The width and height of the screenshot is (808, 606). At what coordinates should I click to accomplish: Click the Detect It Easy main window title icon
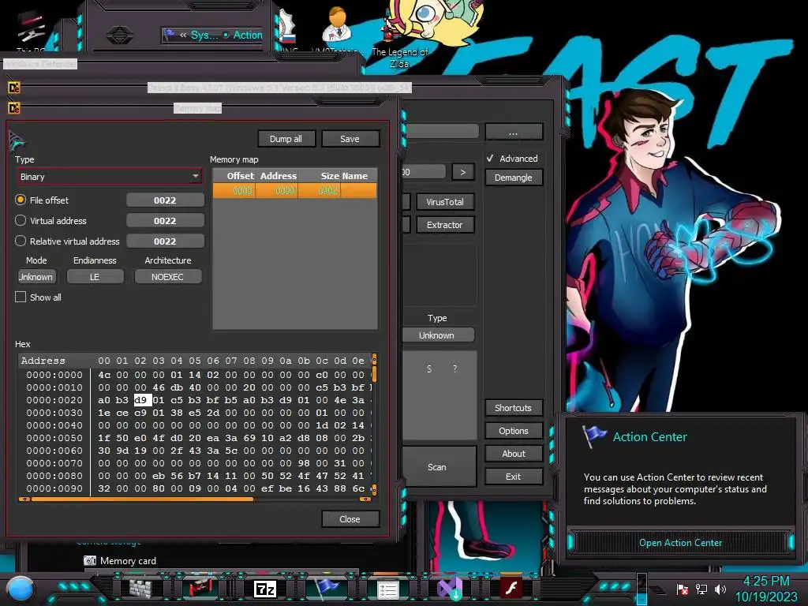click(x=14, y=88)
